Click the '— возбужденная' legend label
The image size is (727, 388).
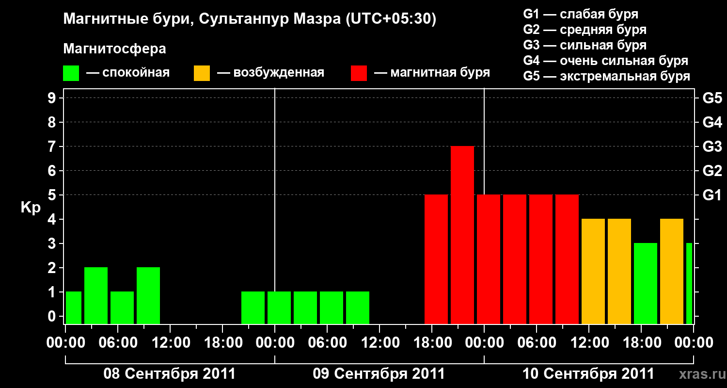tap(270, 73)
